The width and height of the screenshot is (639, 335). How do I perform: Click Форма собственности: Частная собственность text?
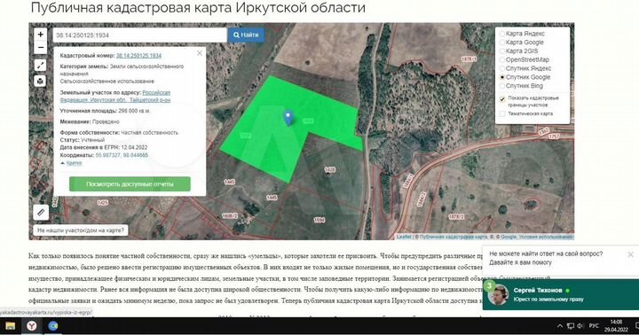(x=119, y=133)
